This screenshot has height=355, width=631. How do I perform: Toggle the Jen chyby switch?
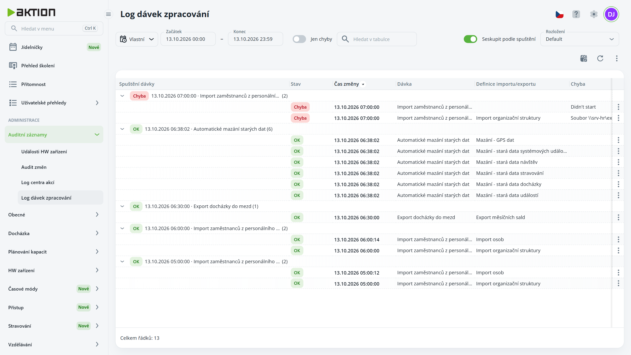[299, 39]
